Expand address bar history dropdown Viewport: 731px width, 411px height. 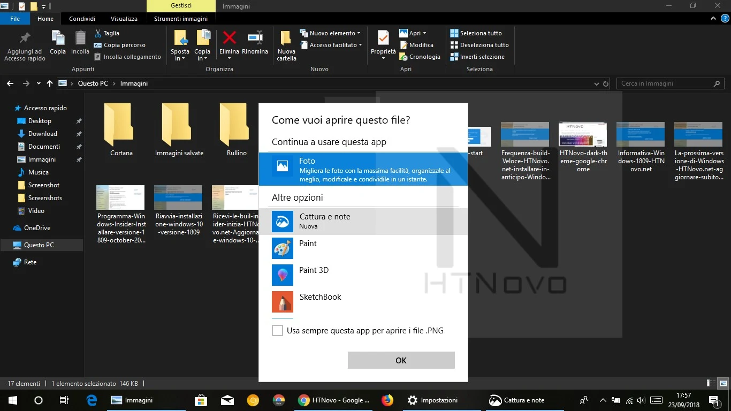pos(597,84)
